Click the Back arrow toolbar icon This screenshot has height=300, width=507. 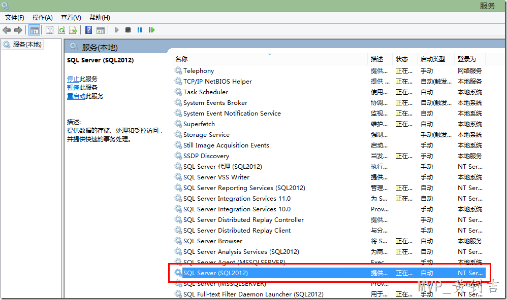tap(7, 30)
